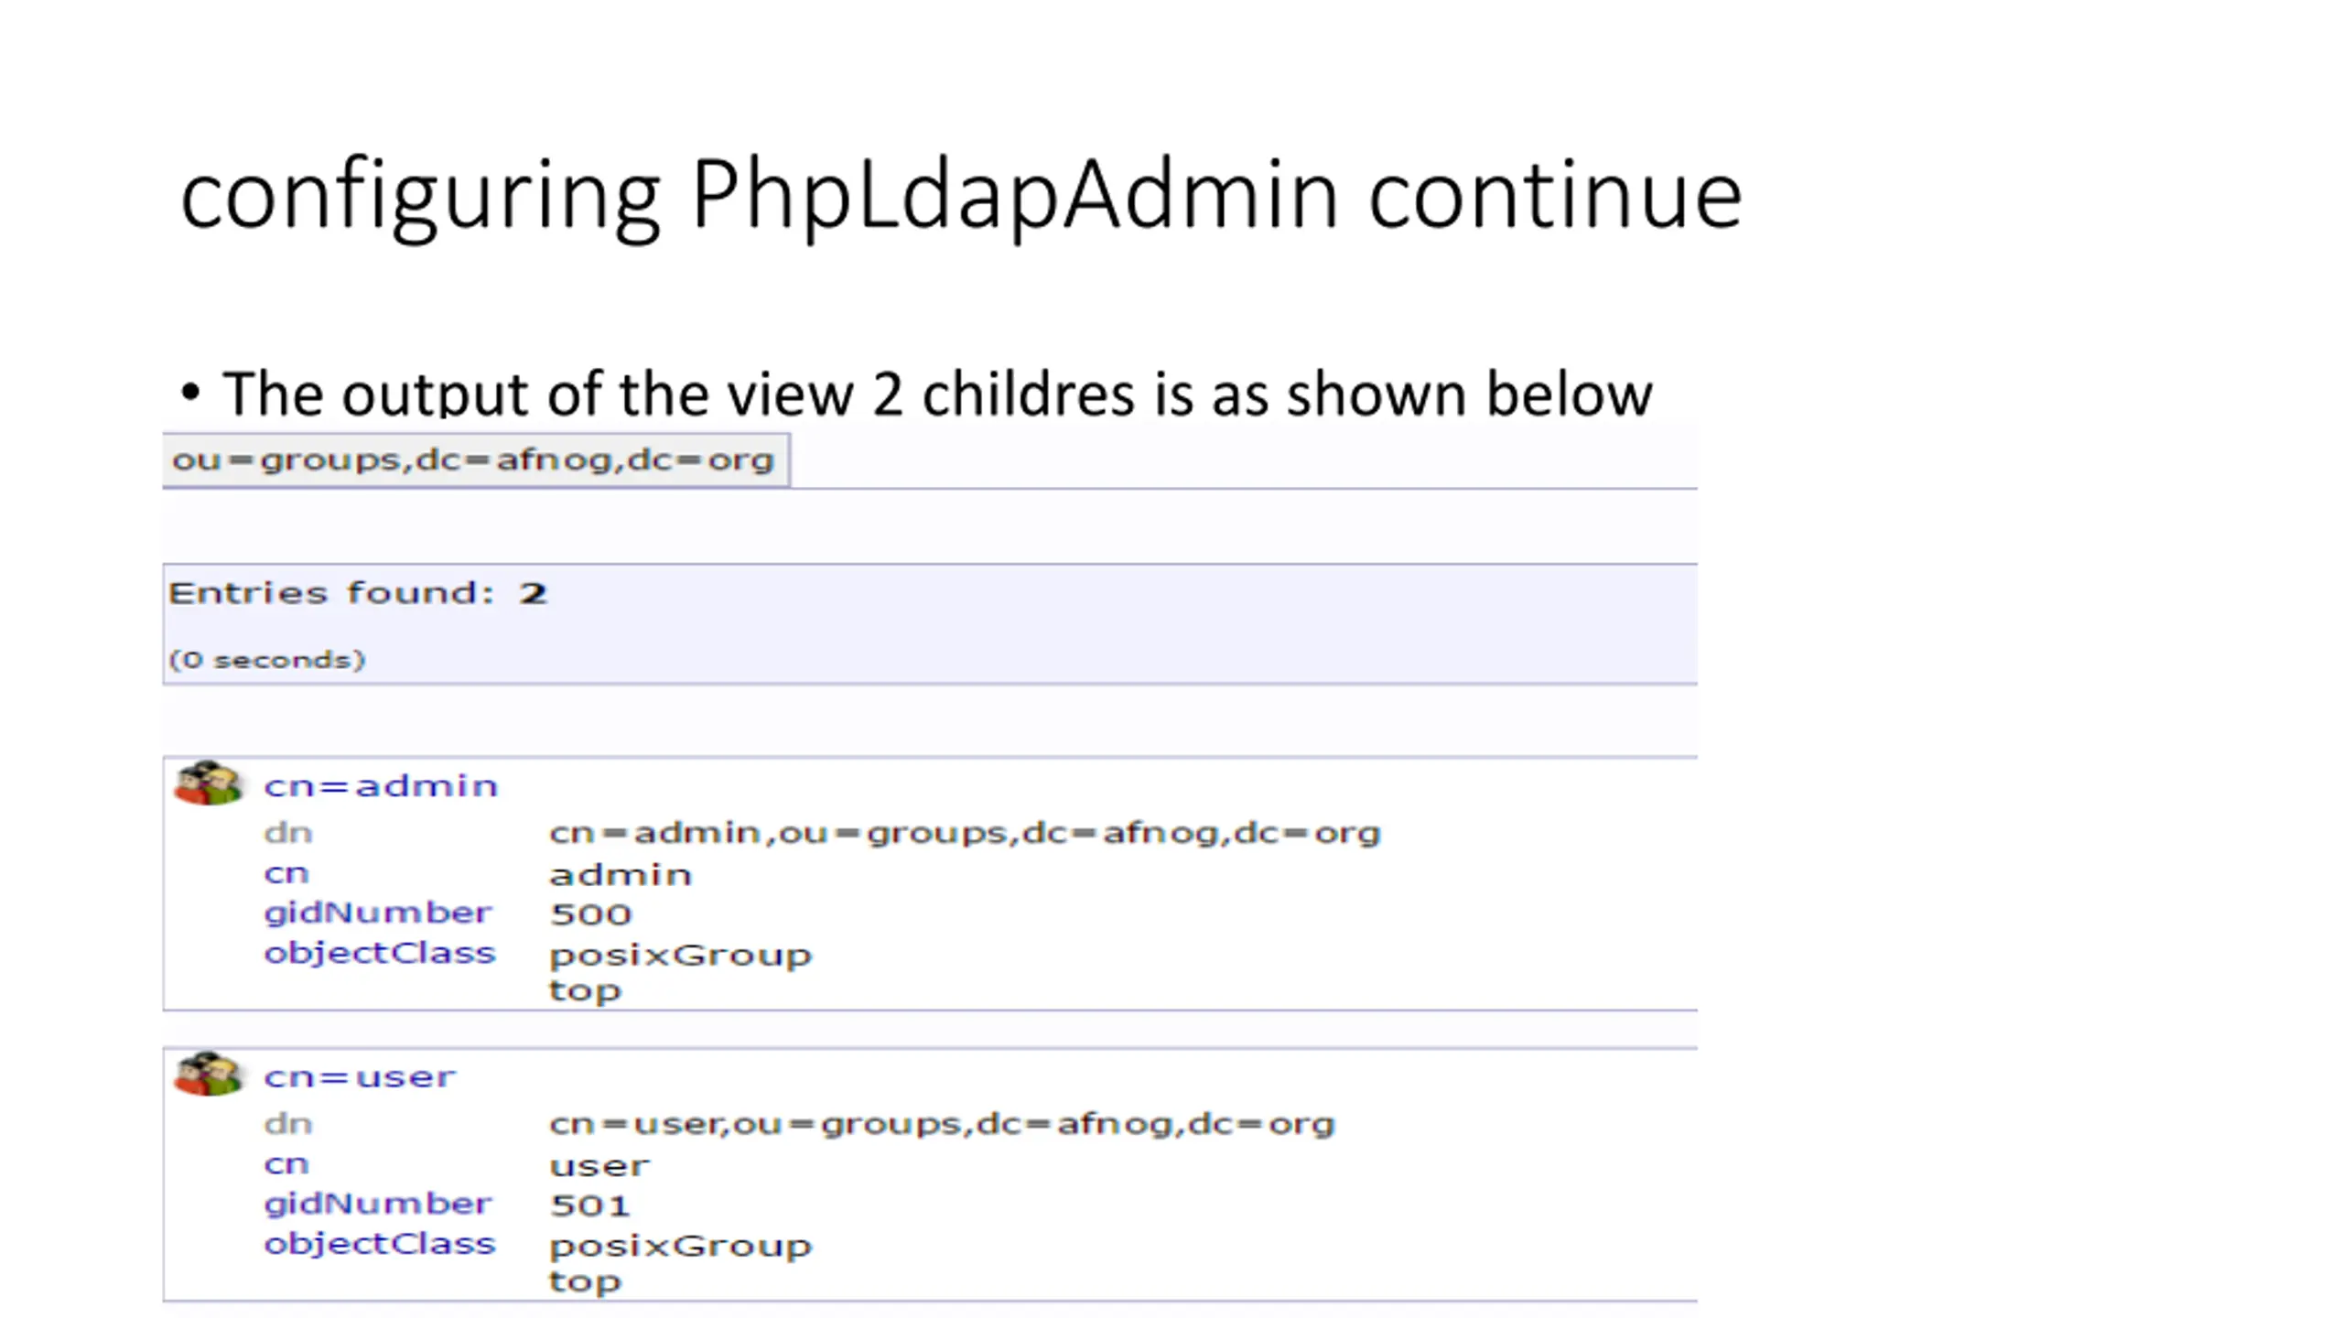
Task: Click posixGroup value in user entry
Action: point(681,1248)
